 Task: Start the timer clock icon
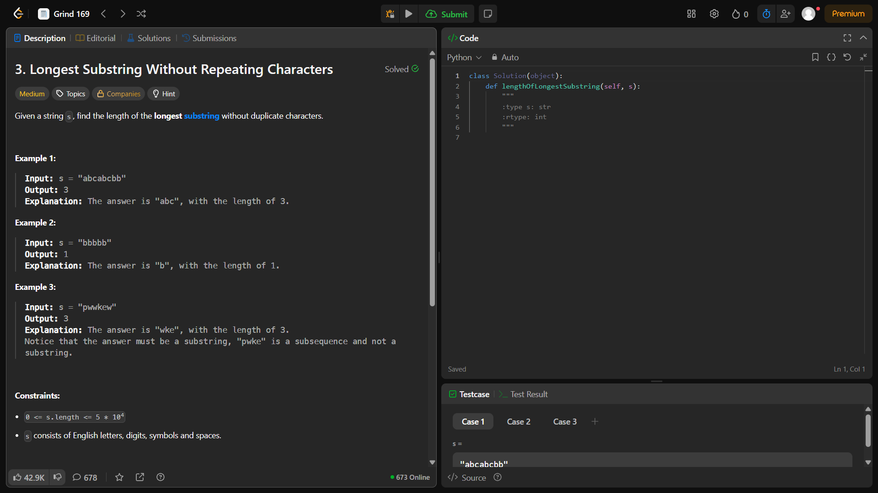766,14
